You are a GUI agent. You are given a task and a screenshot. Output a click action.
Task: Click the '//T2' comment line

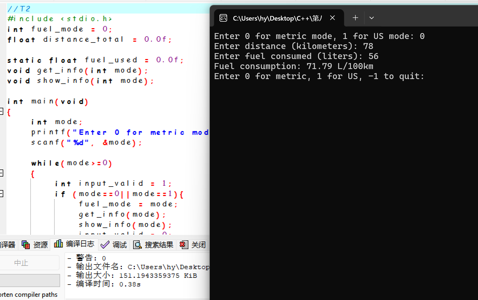[x=19, y=9]
